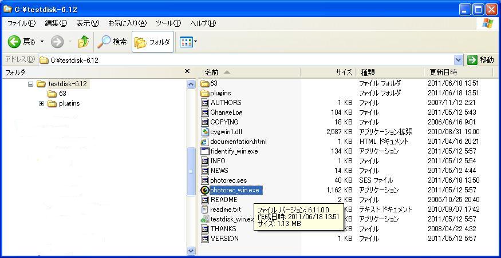Select the file name ChangeLog

pyautogui.click(x=226, y=112)
